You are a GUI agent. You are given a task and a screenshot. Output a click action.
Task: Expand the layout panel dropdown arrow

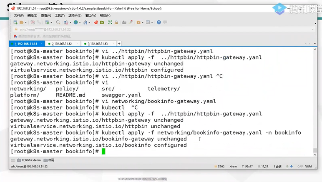(x=152, y=22)
